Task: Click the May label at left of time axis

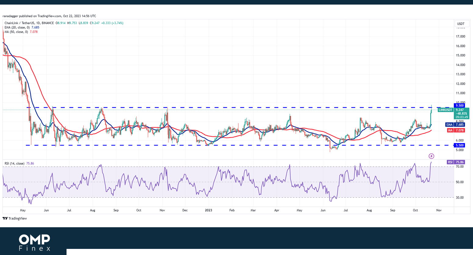Action: point(23,210)
